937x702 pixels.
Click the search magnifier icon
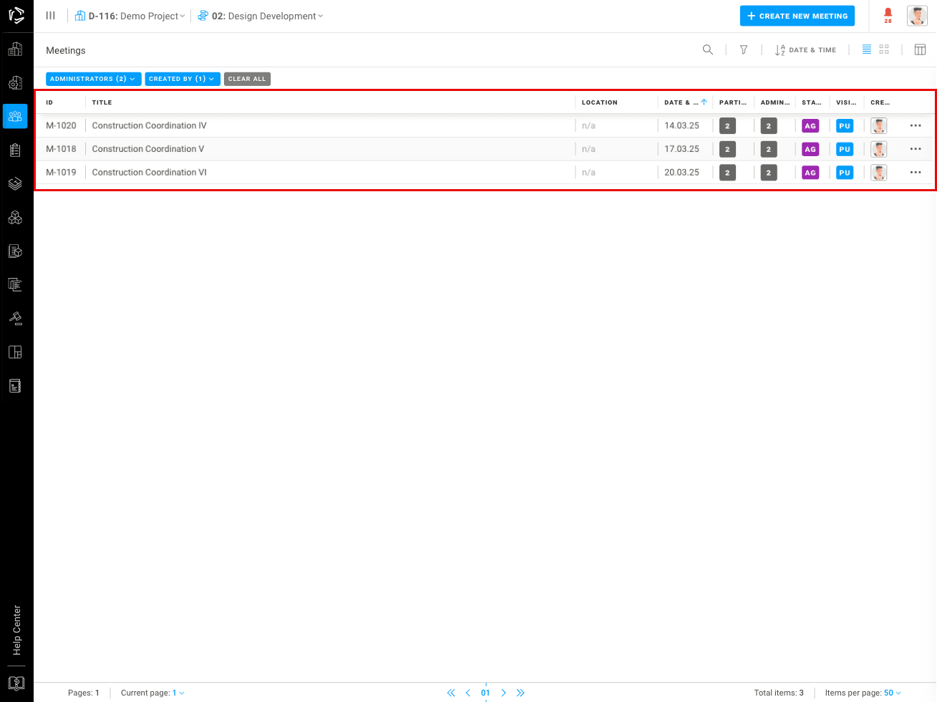707,50
